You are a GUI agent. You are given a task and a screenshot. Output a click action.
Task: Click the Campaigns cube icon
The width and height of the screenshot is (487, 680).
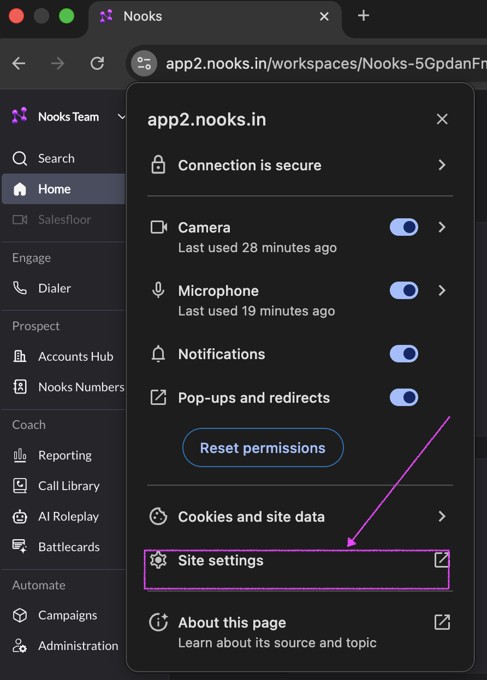[x=20, y=615]
